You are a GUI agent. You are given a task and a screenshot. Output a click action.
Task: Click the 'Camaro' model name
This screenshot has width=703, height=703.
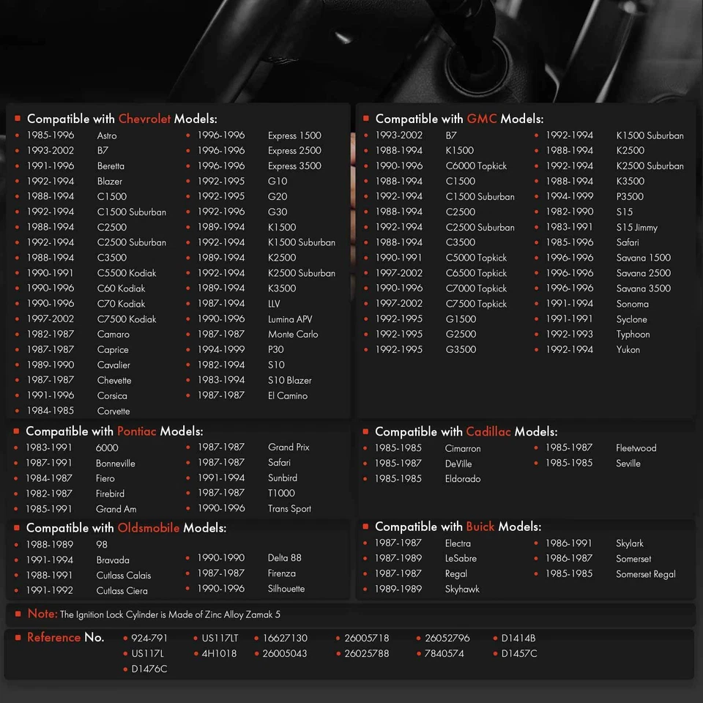(x=114, y=335)
